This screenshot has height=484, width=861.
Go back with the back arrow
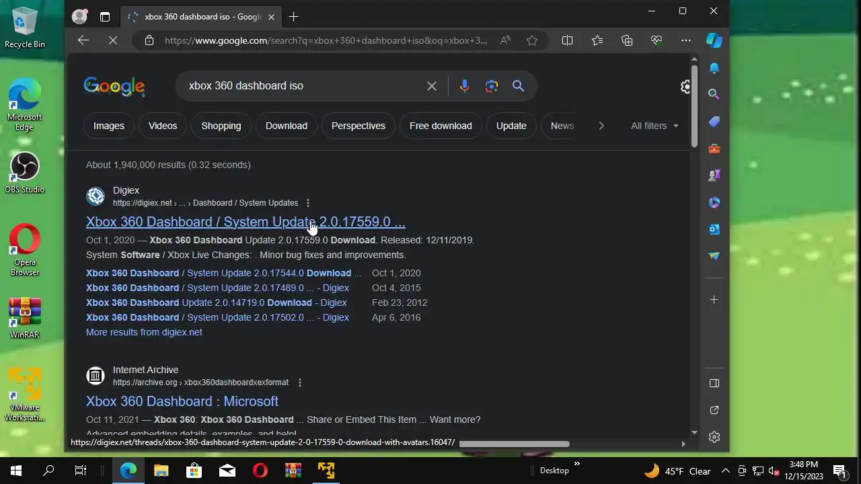(83, 40)
